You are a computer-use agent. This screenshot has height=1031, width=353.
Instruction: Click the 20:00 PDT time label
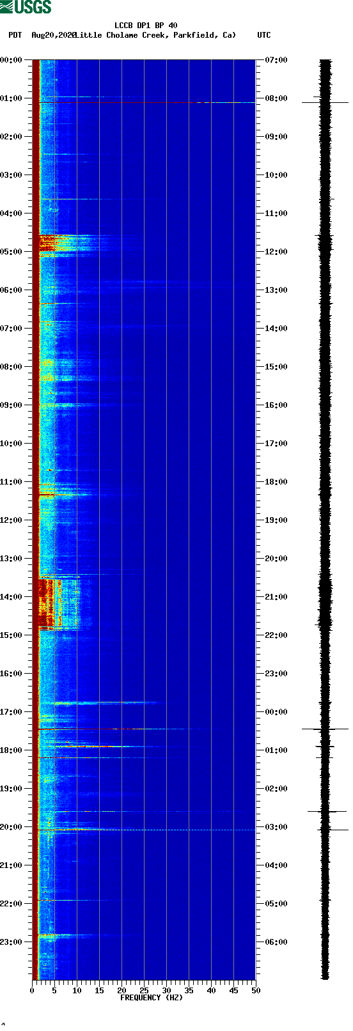[12, 827]
